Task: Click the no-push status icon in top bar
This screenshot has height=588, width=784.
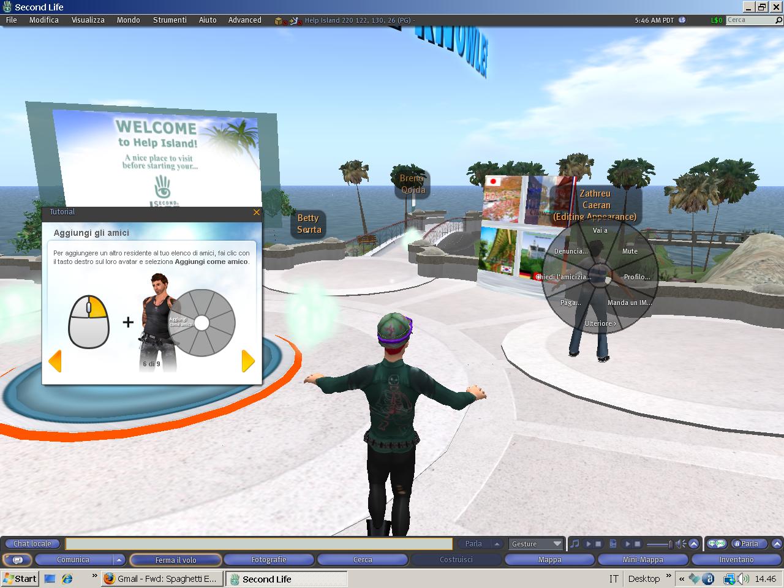Action: pyautogui.click(x=296, y=20)
